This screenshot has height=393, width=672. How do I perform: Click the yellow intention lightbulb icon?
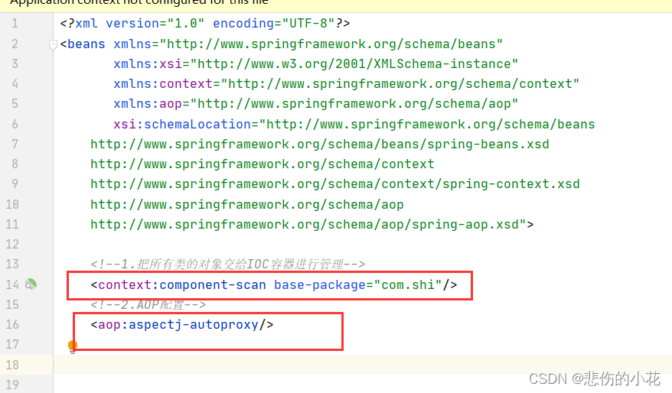tap(73, 346)
